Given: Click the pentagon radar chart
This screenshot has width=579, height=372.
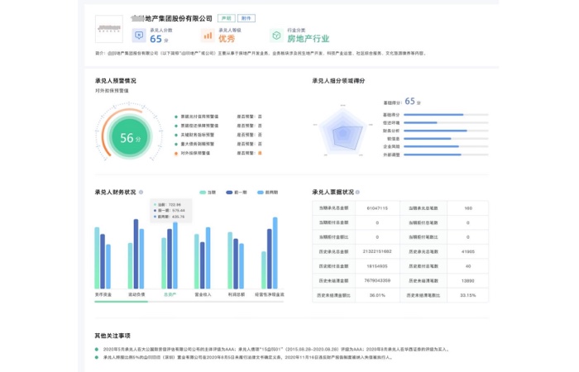Looking at the screenshot, I should pyautogui.click(x=343, y=131).
